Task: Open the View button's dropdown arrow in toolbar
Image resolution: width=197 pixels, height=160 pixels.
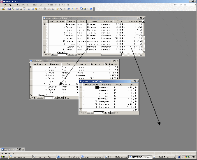Action: pos(6,9)
